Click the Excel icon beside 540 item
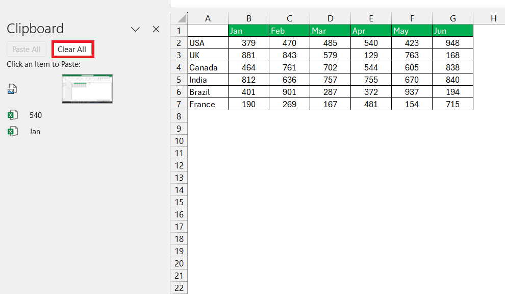 [12, 115]
